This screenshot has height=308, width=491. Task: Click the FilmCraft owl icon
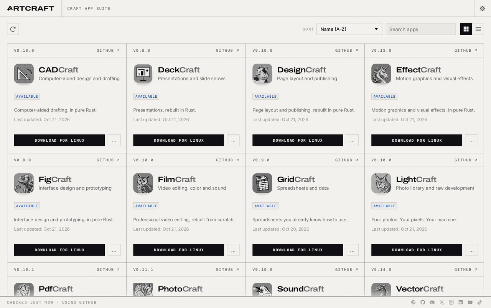(143, 183)
